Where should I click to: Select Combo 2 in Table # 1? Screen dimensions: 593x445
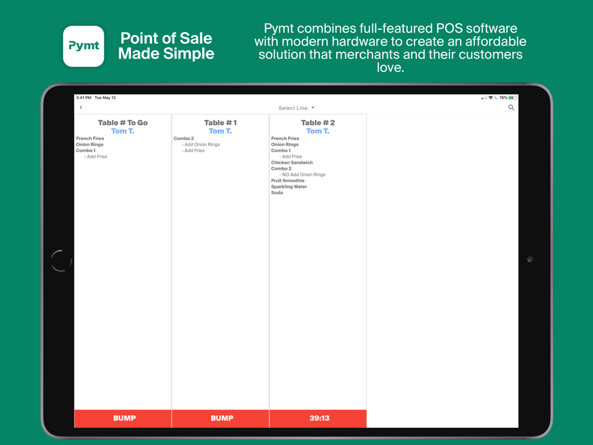[x=184, y=138]
